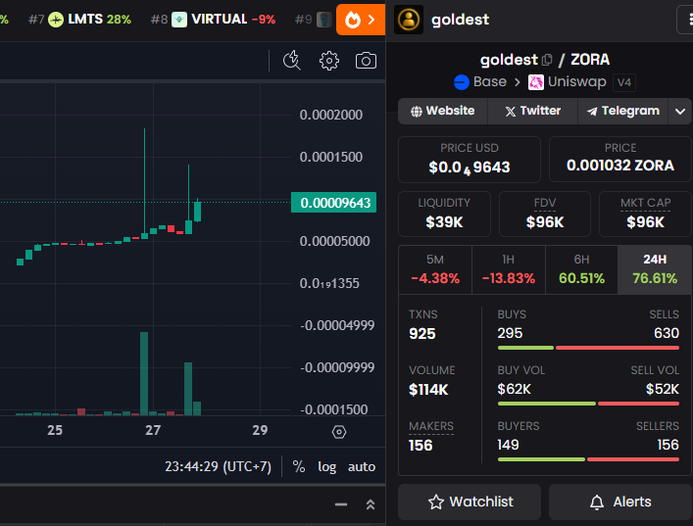Screen dimensions: 693x526
Task: Open chart time-axis settings hexagon icon
Action: tap(339, 432)
